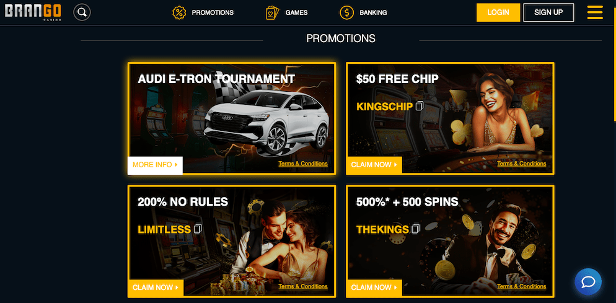Copy the THEKINGS coupon code icon
The image size is (616, 303).
416,229
